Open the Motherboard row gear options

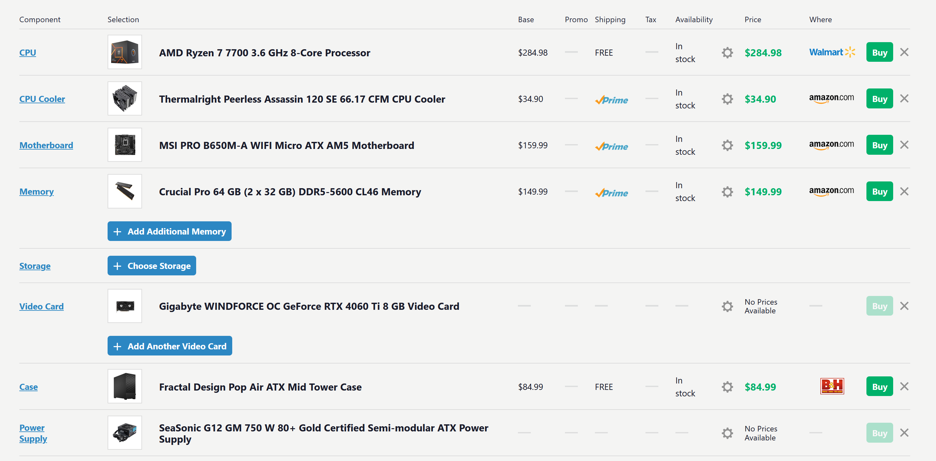point(727,145)
